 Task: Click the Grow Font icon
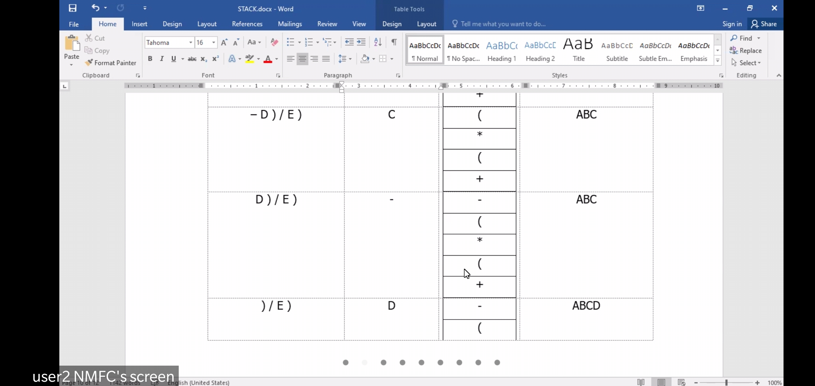224,43
